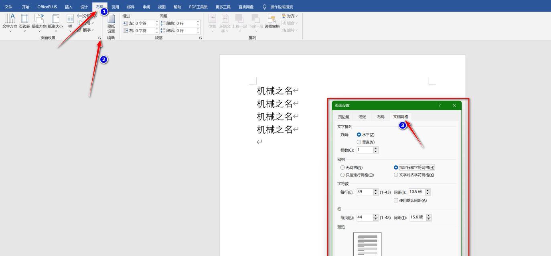The image size is (551, 256).
Task: Adjust the 10.5 磅 spacing spinner
Action: (x=428, y=192)
